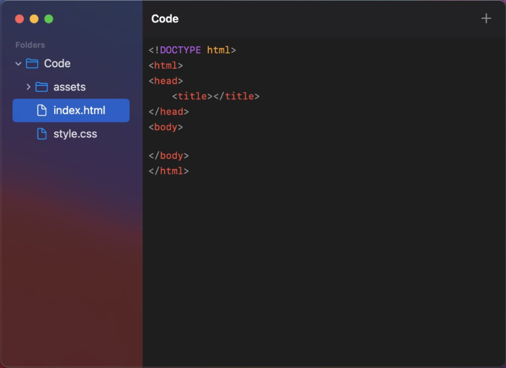Select the style.css file
Screen dimensions: 506x368
tap(75, 134)
